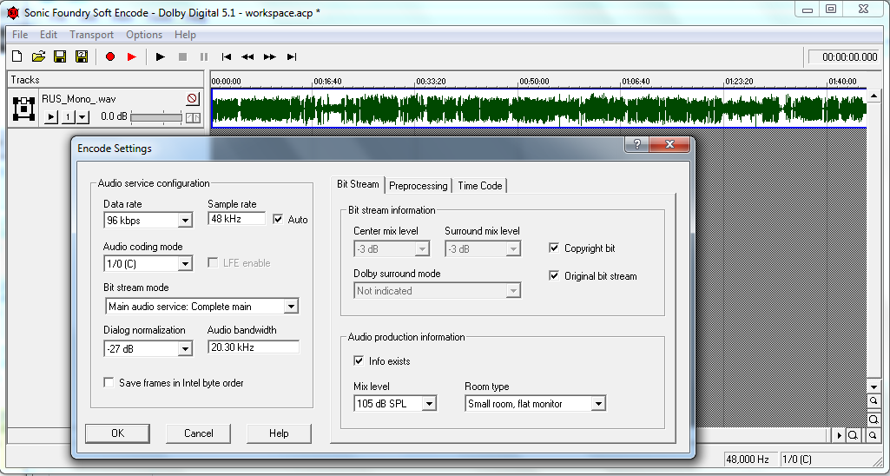Click the track pan/phase icon beside gain slider
This screenshot has height=476, width=890.
[193, 117]
